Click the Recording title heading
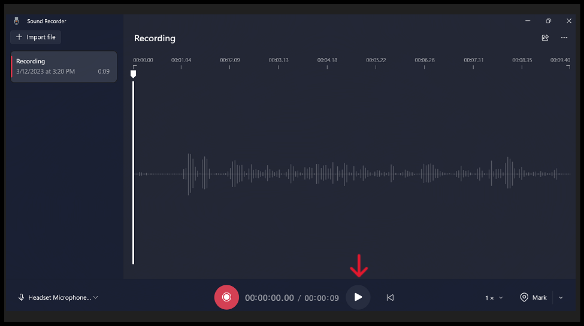The width and height of the screenshot is (584, 326). point(155,38)
